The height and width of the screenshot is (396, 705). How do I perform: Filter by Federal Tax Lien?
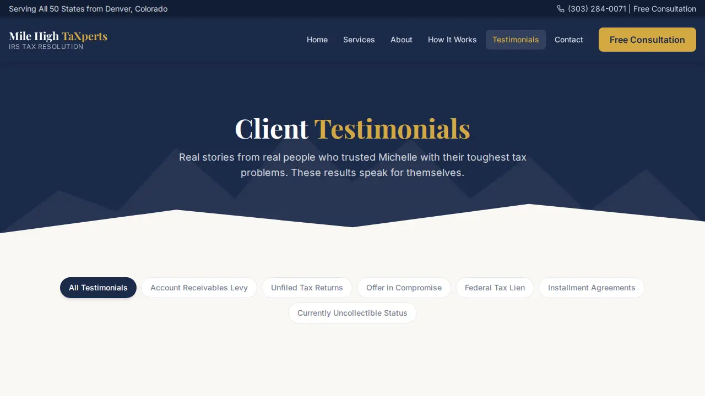pos(495,288)
